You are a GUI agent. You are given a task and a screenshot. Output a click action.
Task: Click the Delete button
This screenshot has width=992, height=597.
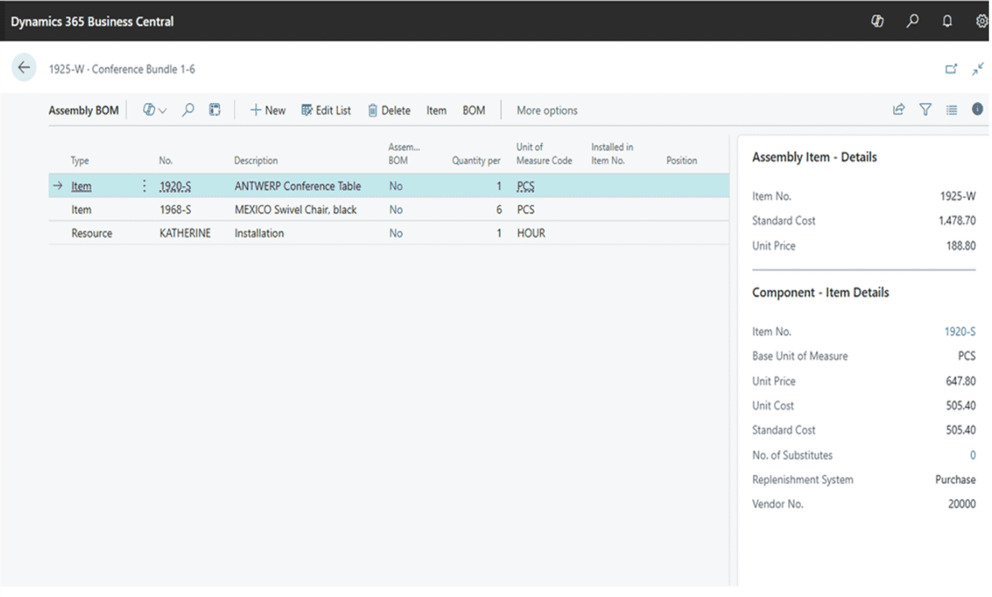[x=389, y=110]
